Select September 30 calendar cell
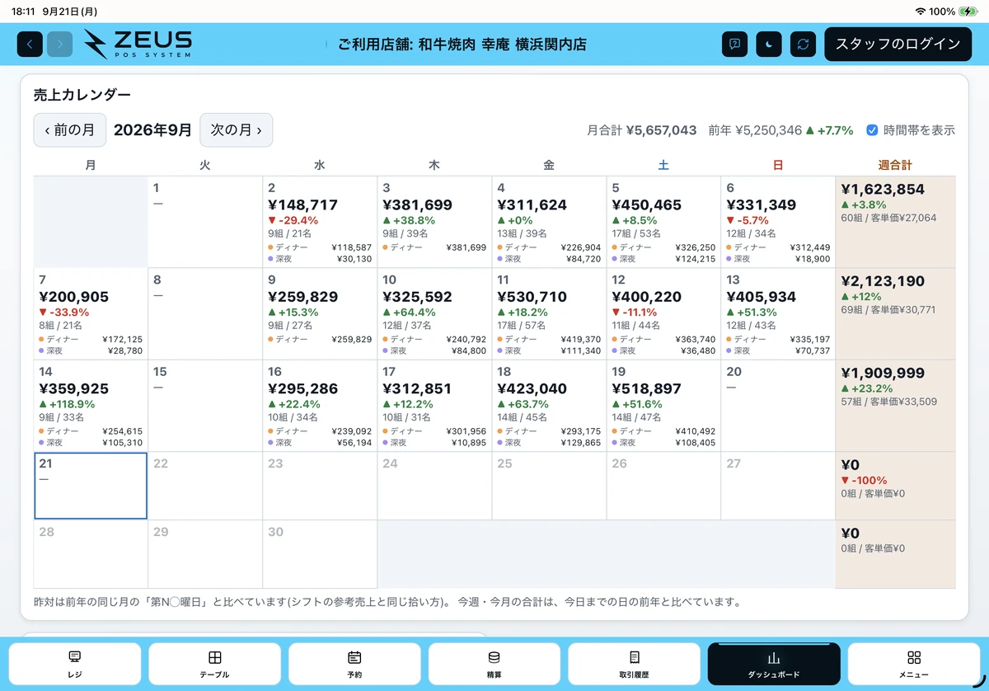The image size is (989, 691). pyautogui.click(x=320, y=554)
